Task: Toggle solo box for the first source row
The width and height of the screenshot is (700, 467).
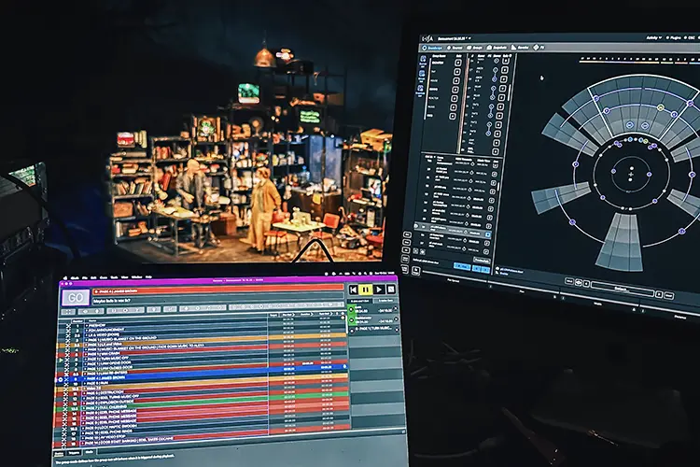Action: tap(505, 61)
